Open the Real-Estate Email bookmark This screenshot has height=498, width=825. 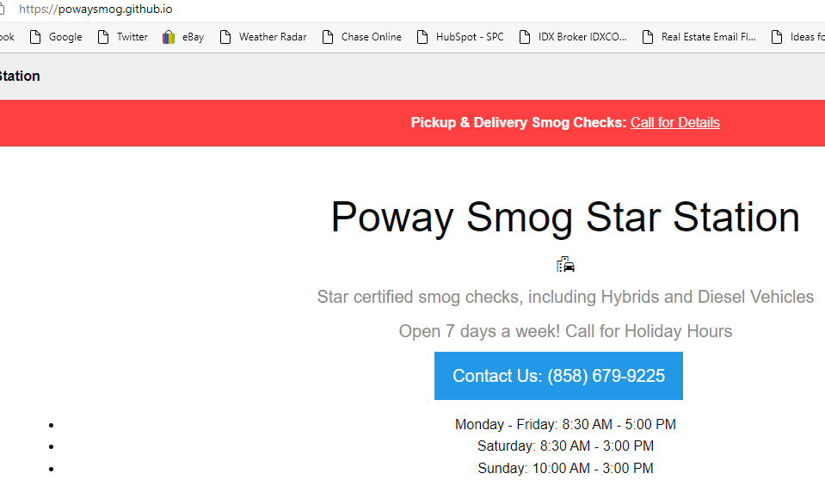click(699, 37)
